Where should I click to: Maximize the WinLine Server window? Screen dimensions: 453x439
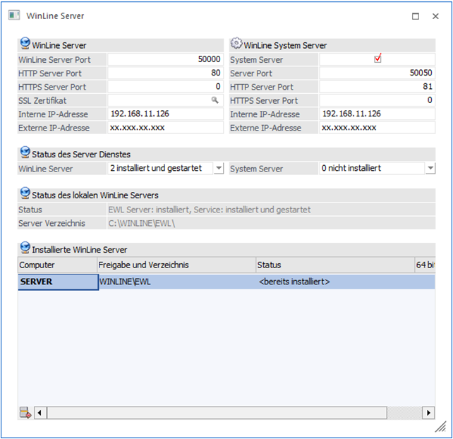click(x=416, y=16)
